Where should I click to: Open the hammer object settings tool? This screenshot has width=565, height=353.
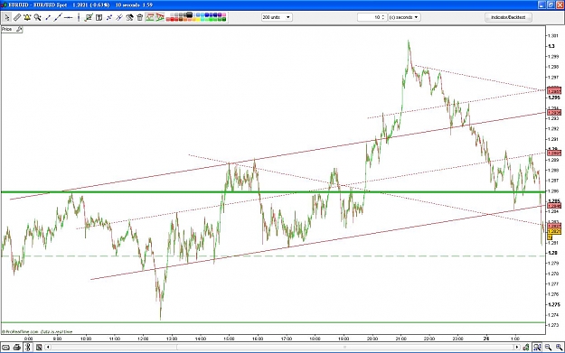click(129, 17)
